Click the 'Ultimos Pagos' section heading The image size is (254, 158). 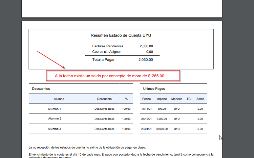[154, 88]
